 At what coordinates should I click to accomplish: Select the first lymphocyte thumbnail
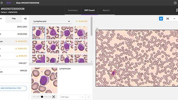tap(39, 33)
